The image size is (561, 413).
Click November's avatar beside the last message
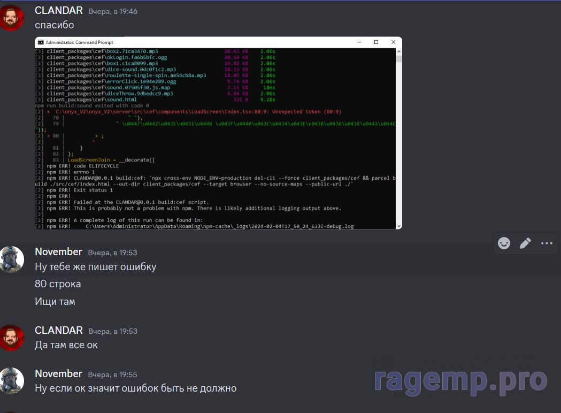[x=12, y=381]
